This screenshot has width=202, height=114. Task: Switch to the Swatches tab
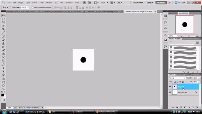coord(173,13)
